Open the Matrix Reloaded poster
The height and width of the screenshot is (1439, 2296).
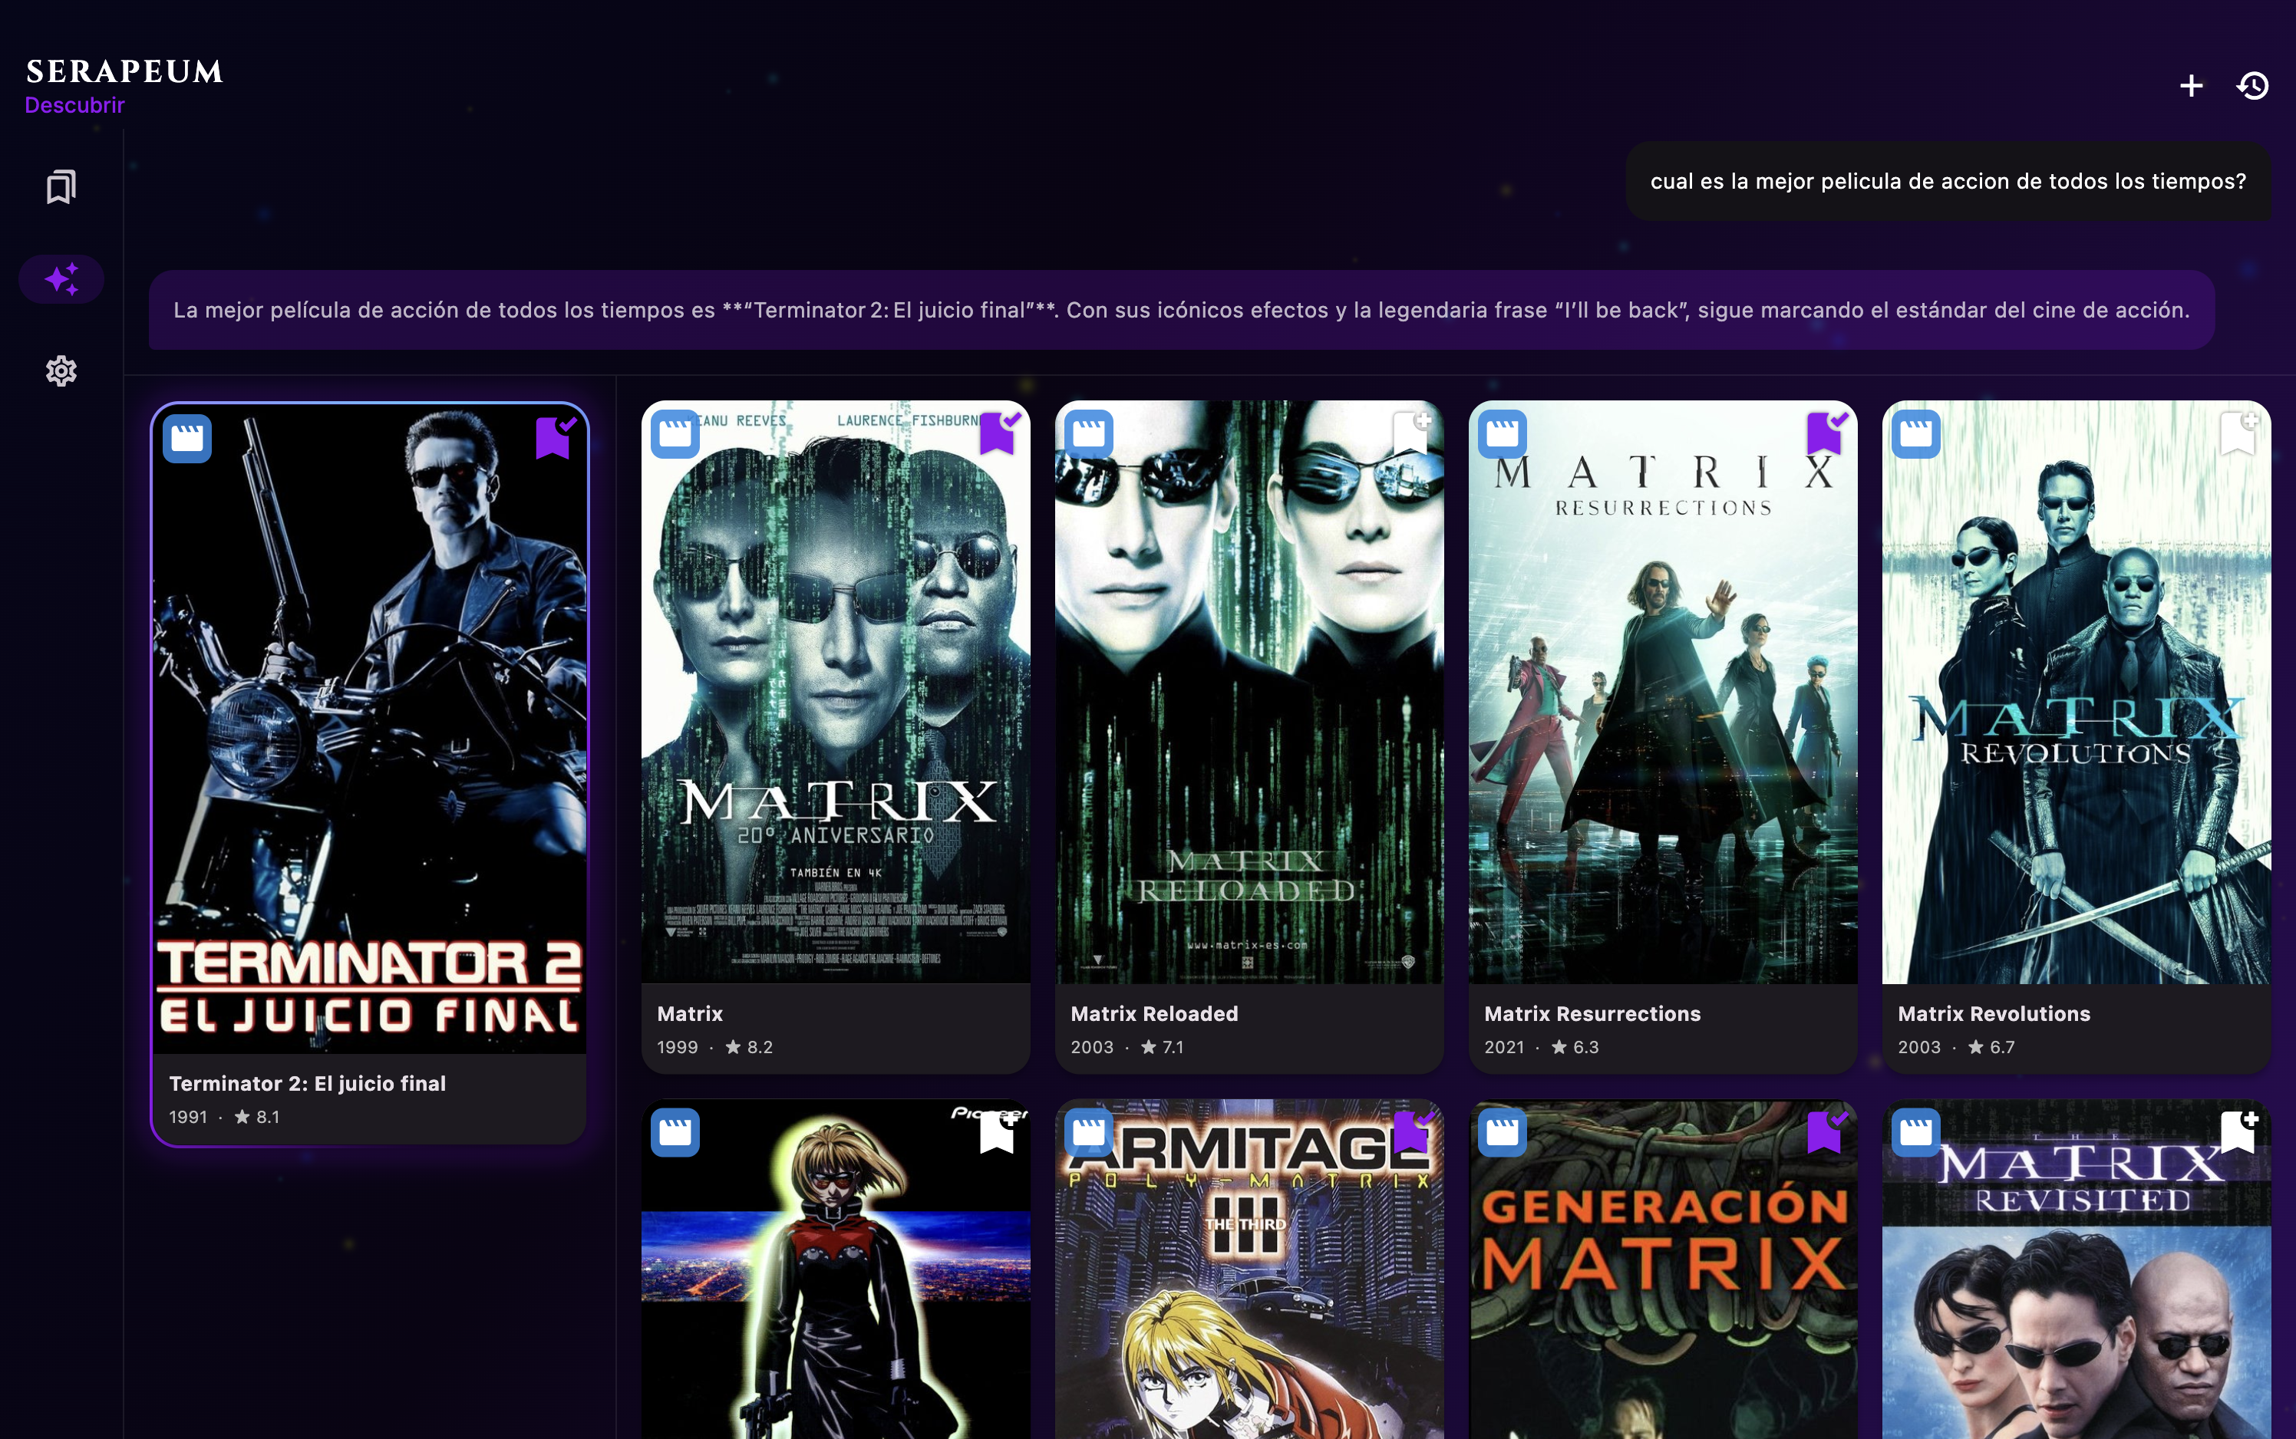[1249, 692]
